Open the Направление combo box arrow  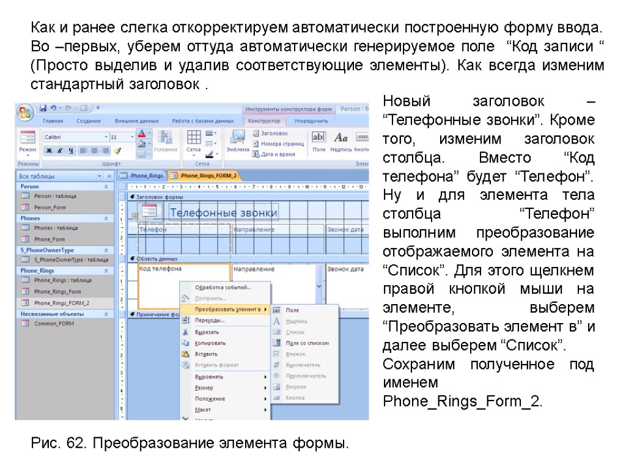click(x=319, y=286)
